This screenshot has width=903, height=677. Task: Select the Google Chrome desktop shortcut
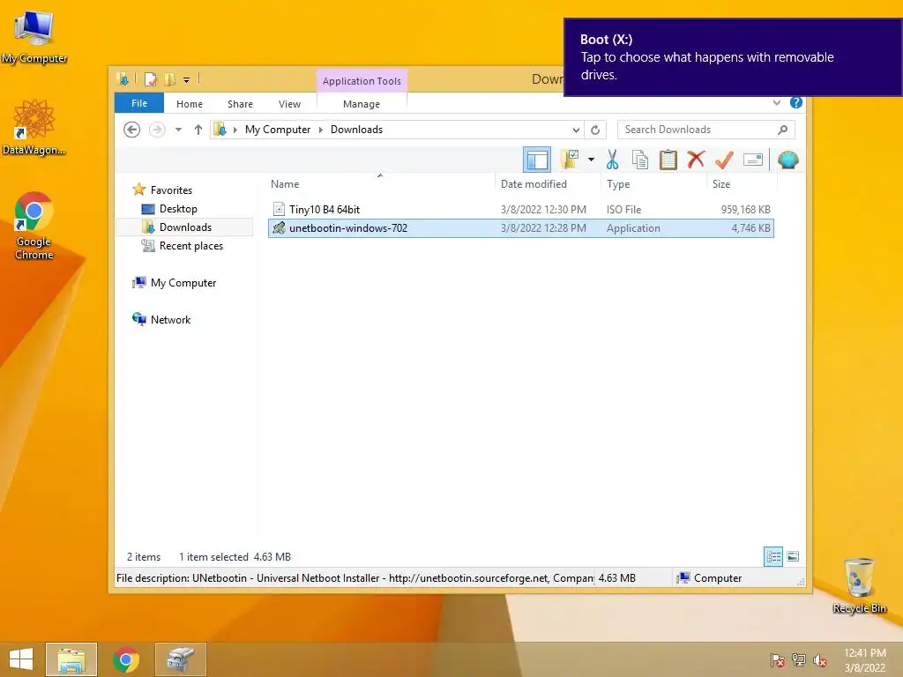(x=34, y=226)
